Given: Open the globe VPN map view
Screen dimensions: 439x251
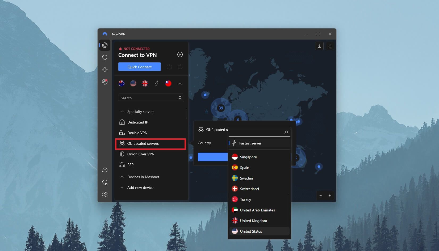Looking at the screenshot, I should point(105,45).
